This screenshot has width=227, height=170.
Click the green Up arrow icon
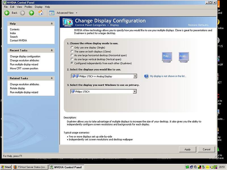point(31,13)
